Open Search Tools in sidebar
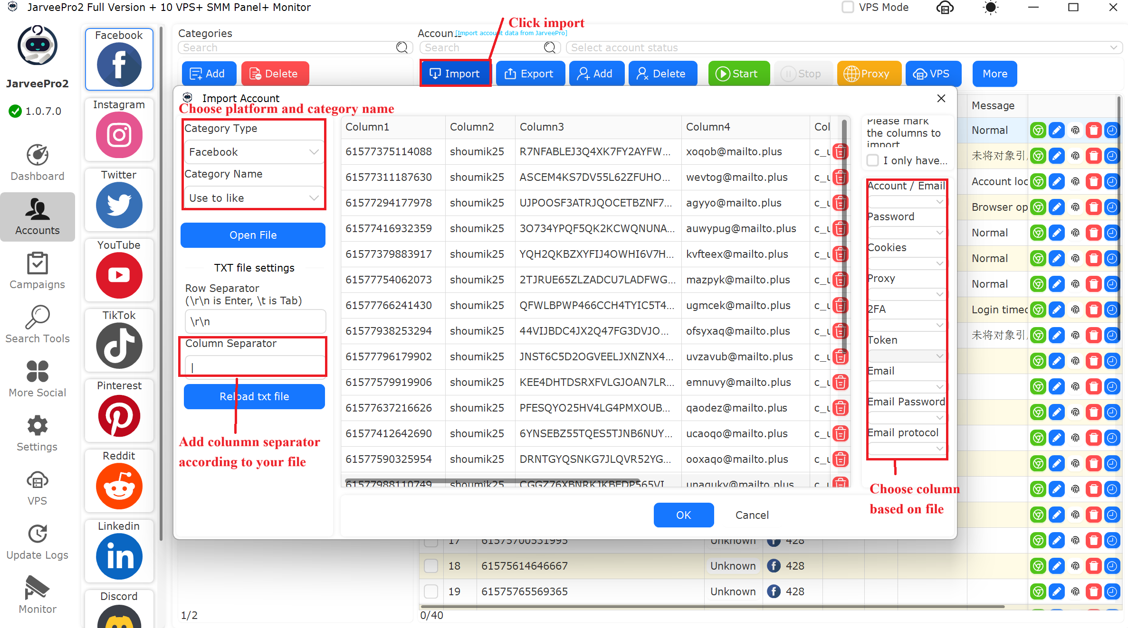Image resolution: width=1128 pixels, height=628 pixels. (x=38, y=325)
